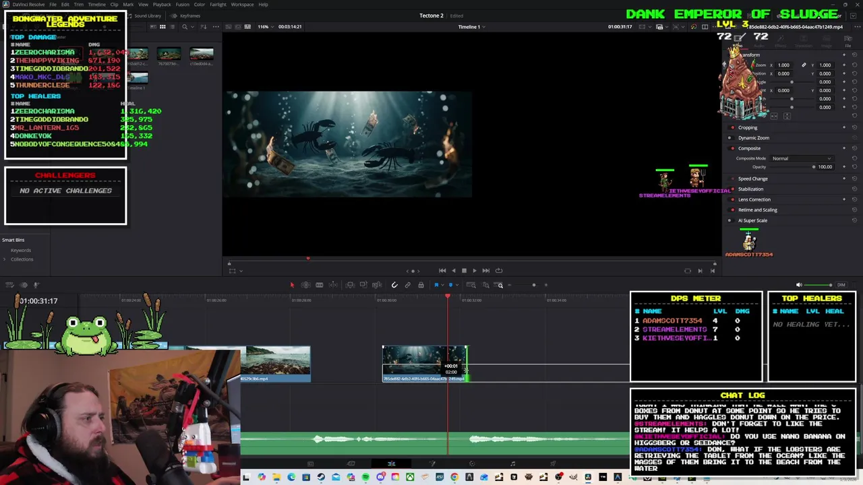This screenshot has width=863, height=485.
Task: Switch media pool to list view
Action: (173, 27)
